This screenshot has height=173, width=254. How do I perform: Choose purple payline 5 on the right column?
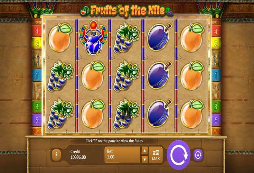(216, 120)
